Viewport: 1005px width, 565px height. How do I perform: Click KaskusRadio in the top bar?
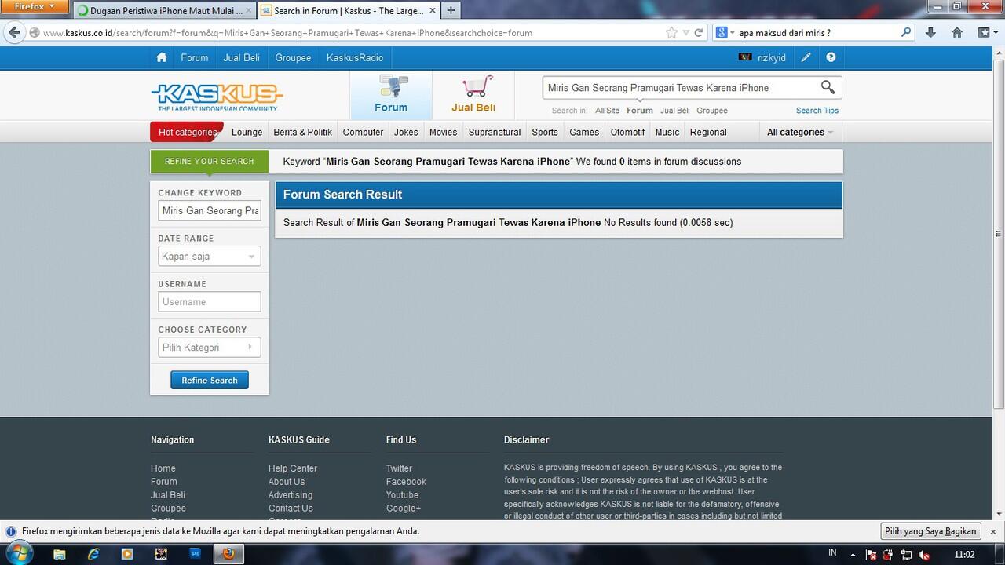355,57
